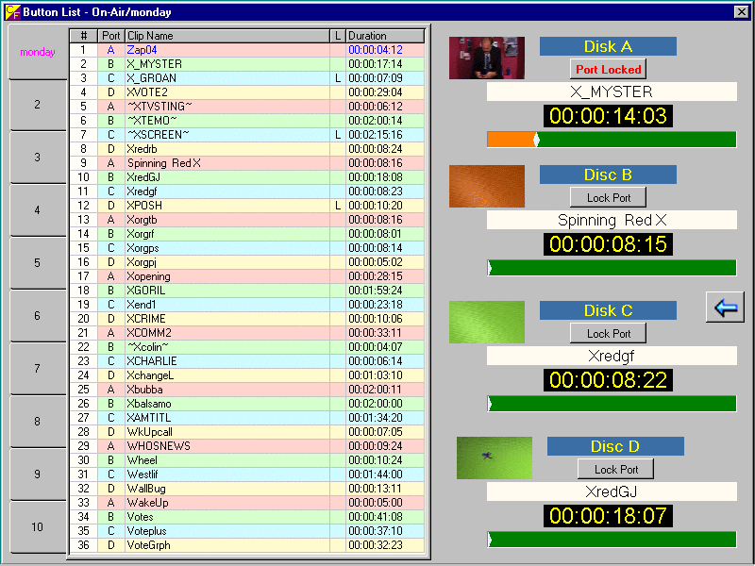Select the Disc B orange thumbnail

click(x=486, y=187)
